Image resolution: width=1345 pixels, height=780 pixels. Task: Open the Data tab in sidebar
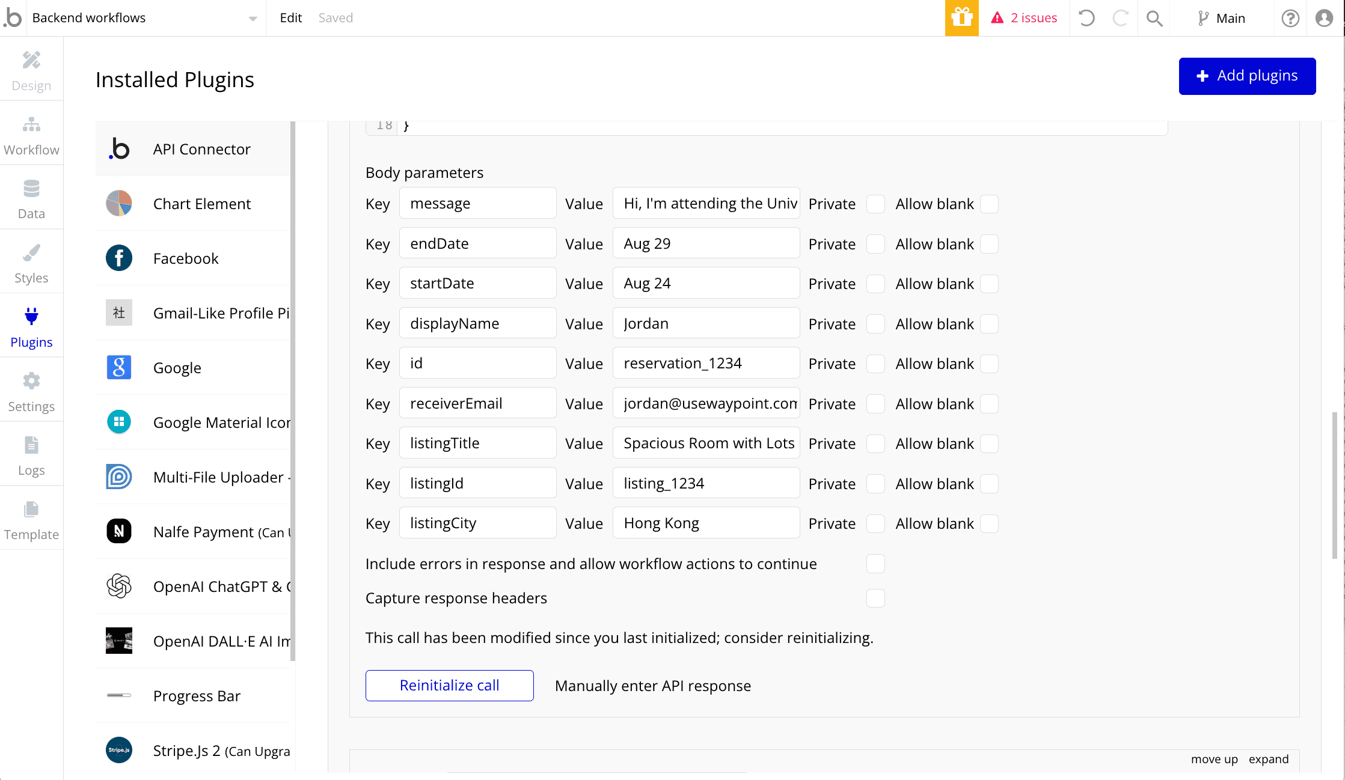tap(31, 200)
